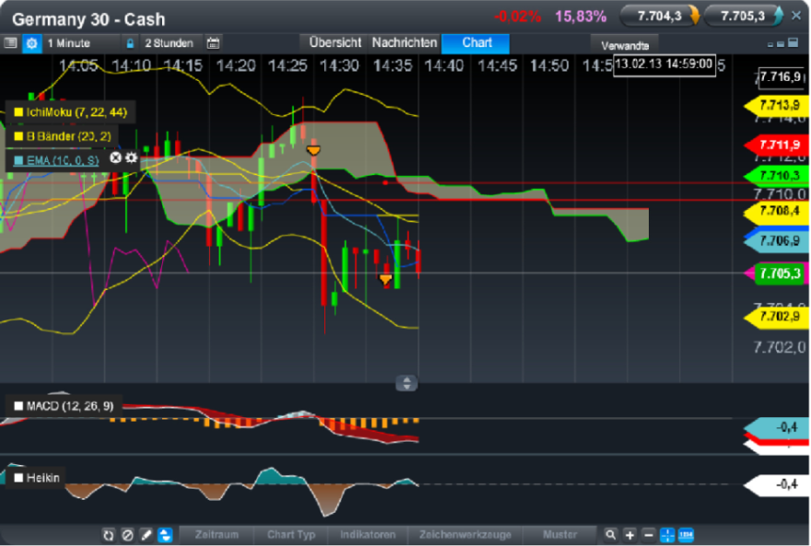Image resolution: width=811 pixels, height=546 pixels.
Task: Click the yellow 7.708,4 price tag
Action: coord(776,211)
